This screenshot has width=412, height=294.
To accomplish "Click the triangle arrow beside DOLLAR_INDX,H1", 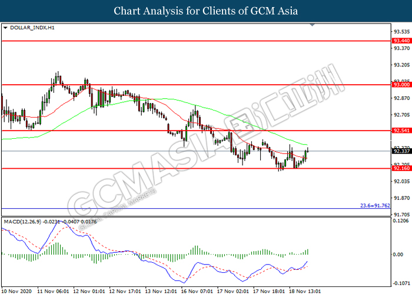I will pos(5,28).
